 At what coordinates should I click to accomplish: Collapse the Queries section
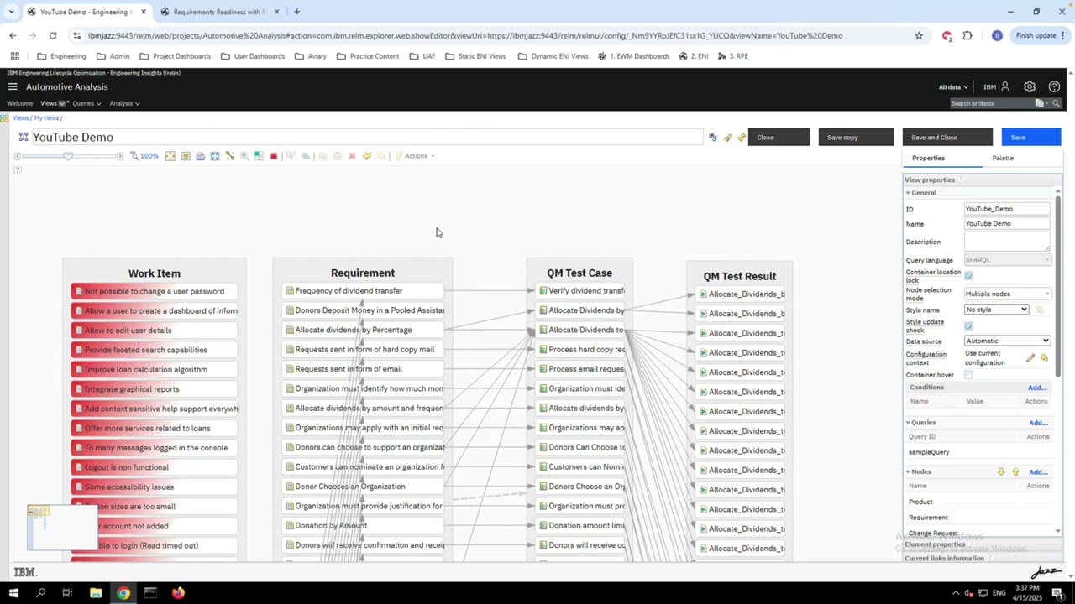coord(908,423)
